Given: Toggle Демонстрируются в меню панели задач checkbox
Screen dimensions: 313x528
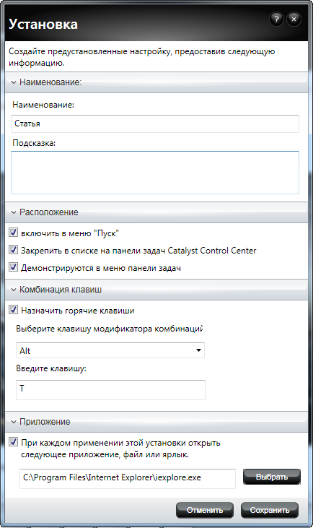Looking at the screenshot, I should coord(13,267).
